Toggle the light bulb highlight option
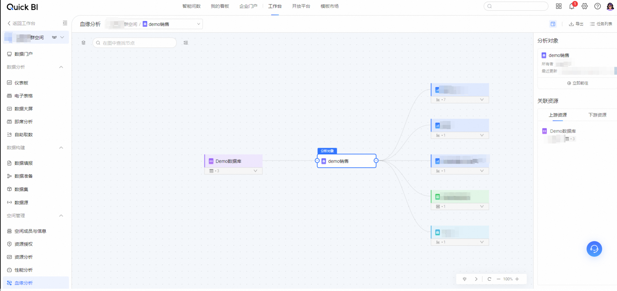 (x=464, y=279)
